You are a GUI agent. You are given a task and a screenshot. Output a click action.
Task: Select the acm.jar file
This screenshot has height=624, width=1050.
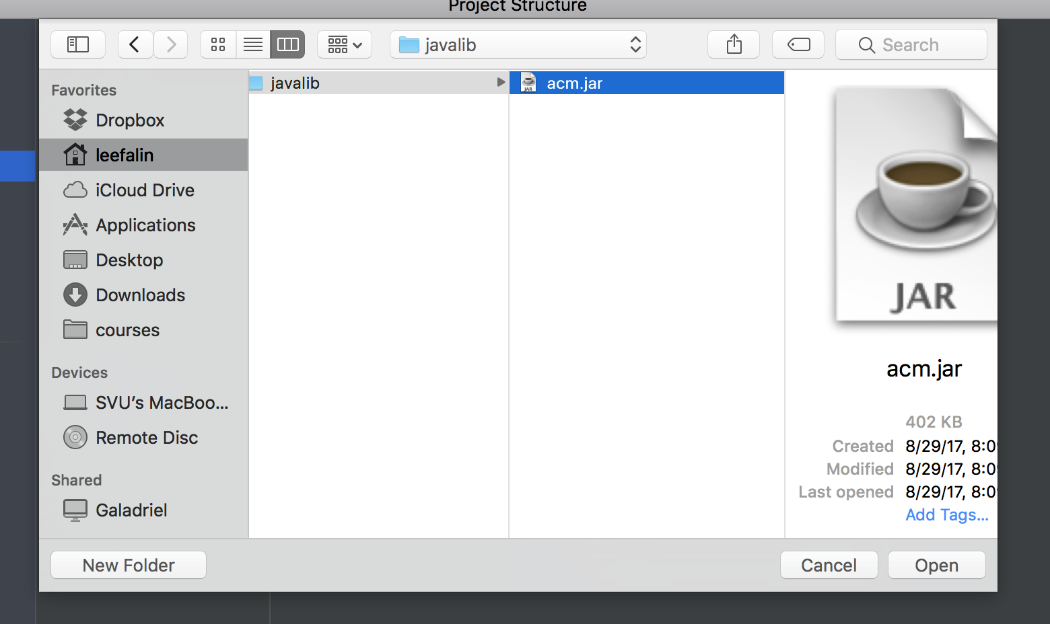click(575, 83)
